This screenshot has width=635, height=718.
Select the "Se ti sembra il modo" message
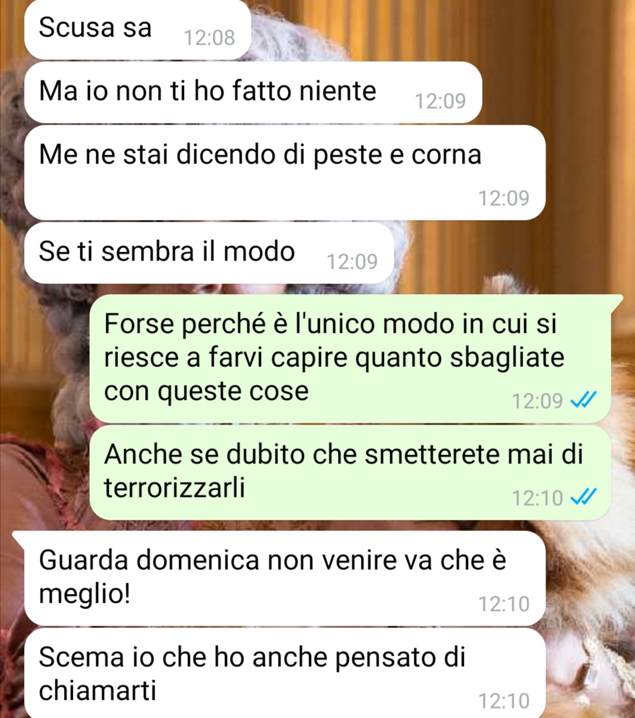[209, 253]
